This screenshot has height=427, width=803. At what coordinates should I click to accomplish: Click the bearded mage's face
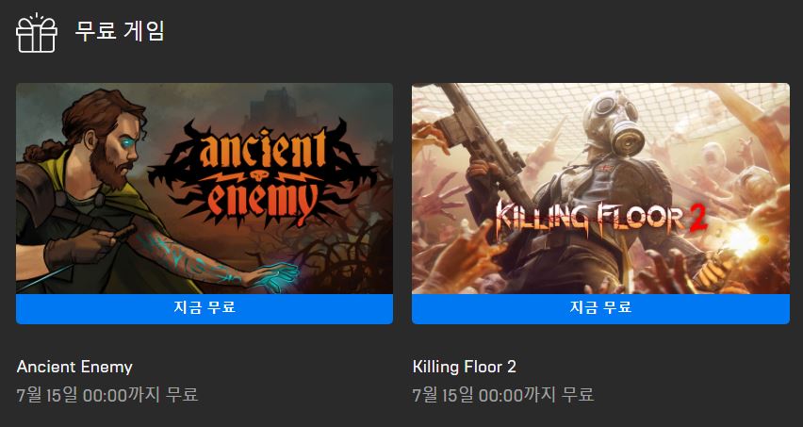pyautogui.click(x=113, y=149)
